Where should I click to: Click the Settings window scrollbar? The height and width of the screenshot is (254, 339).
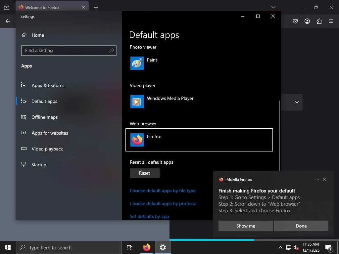coord(280,136)
